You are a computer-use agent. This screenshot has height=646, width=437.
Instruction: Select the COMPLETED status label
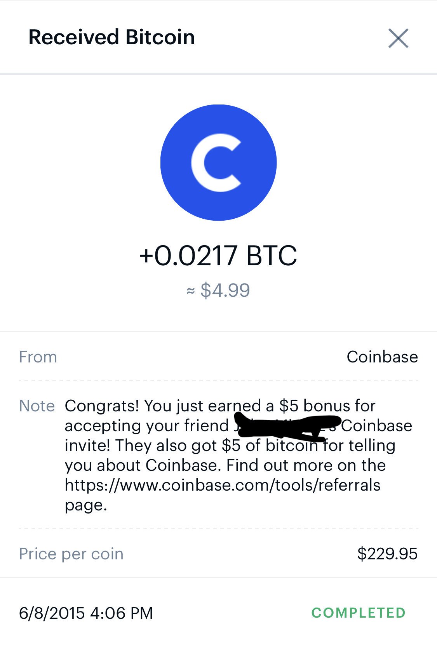(359, 613)
